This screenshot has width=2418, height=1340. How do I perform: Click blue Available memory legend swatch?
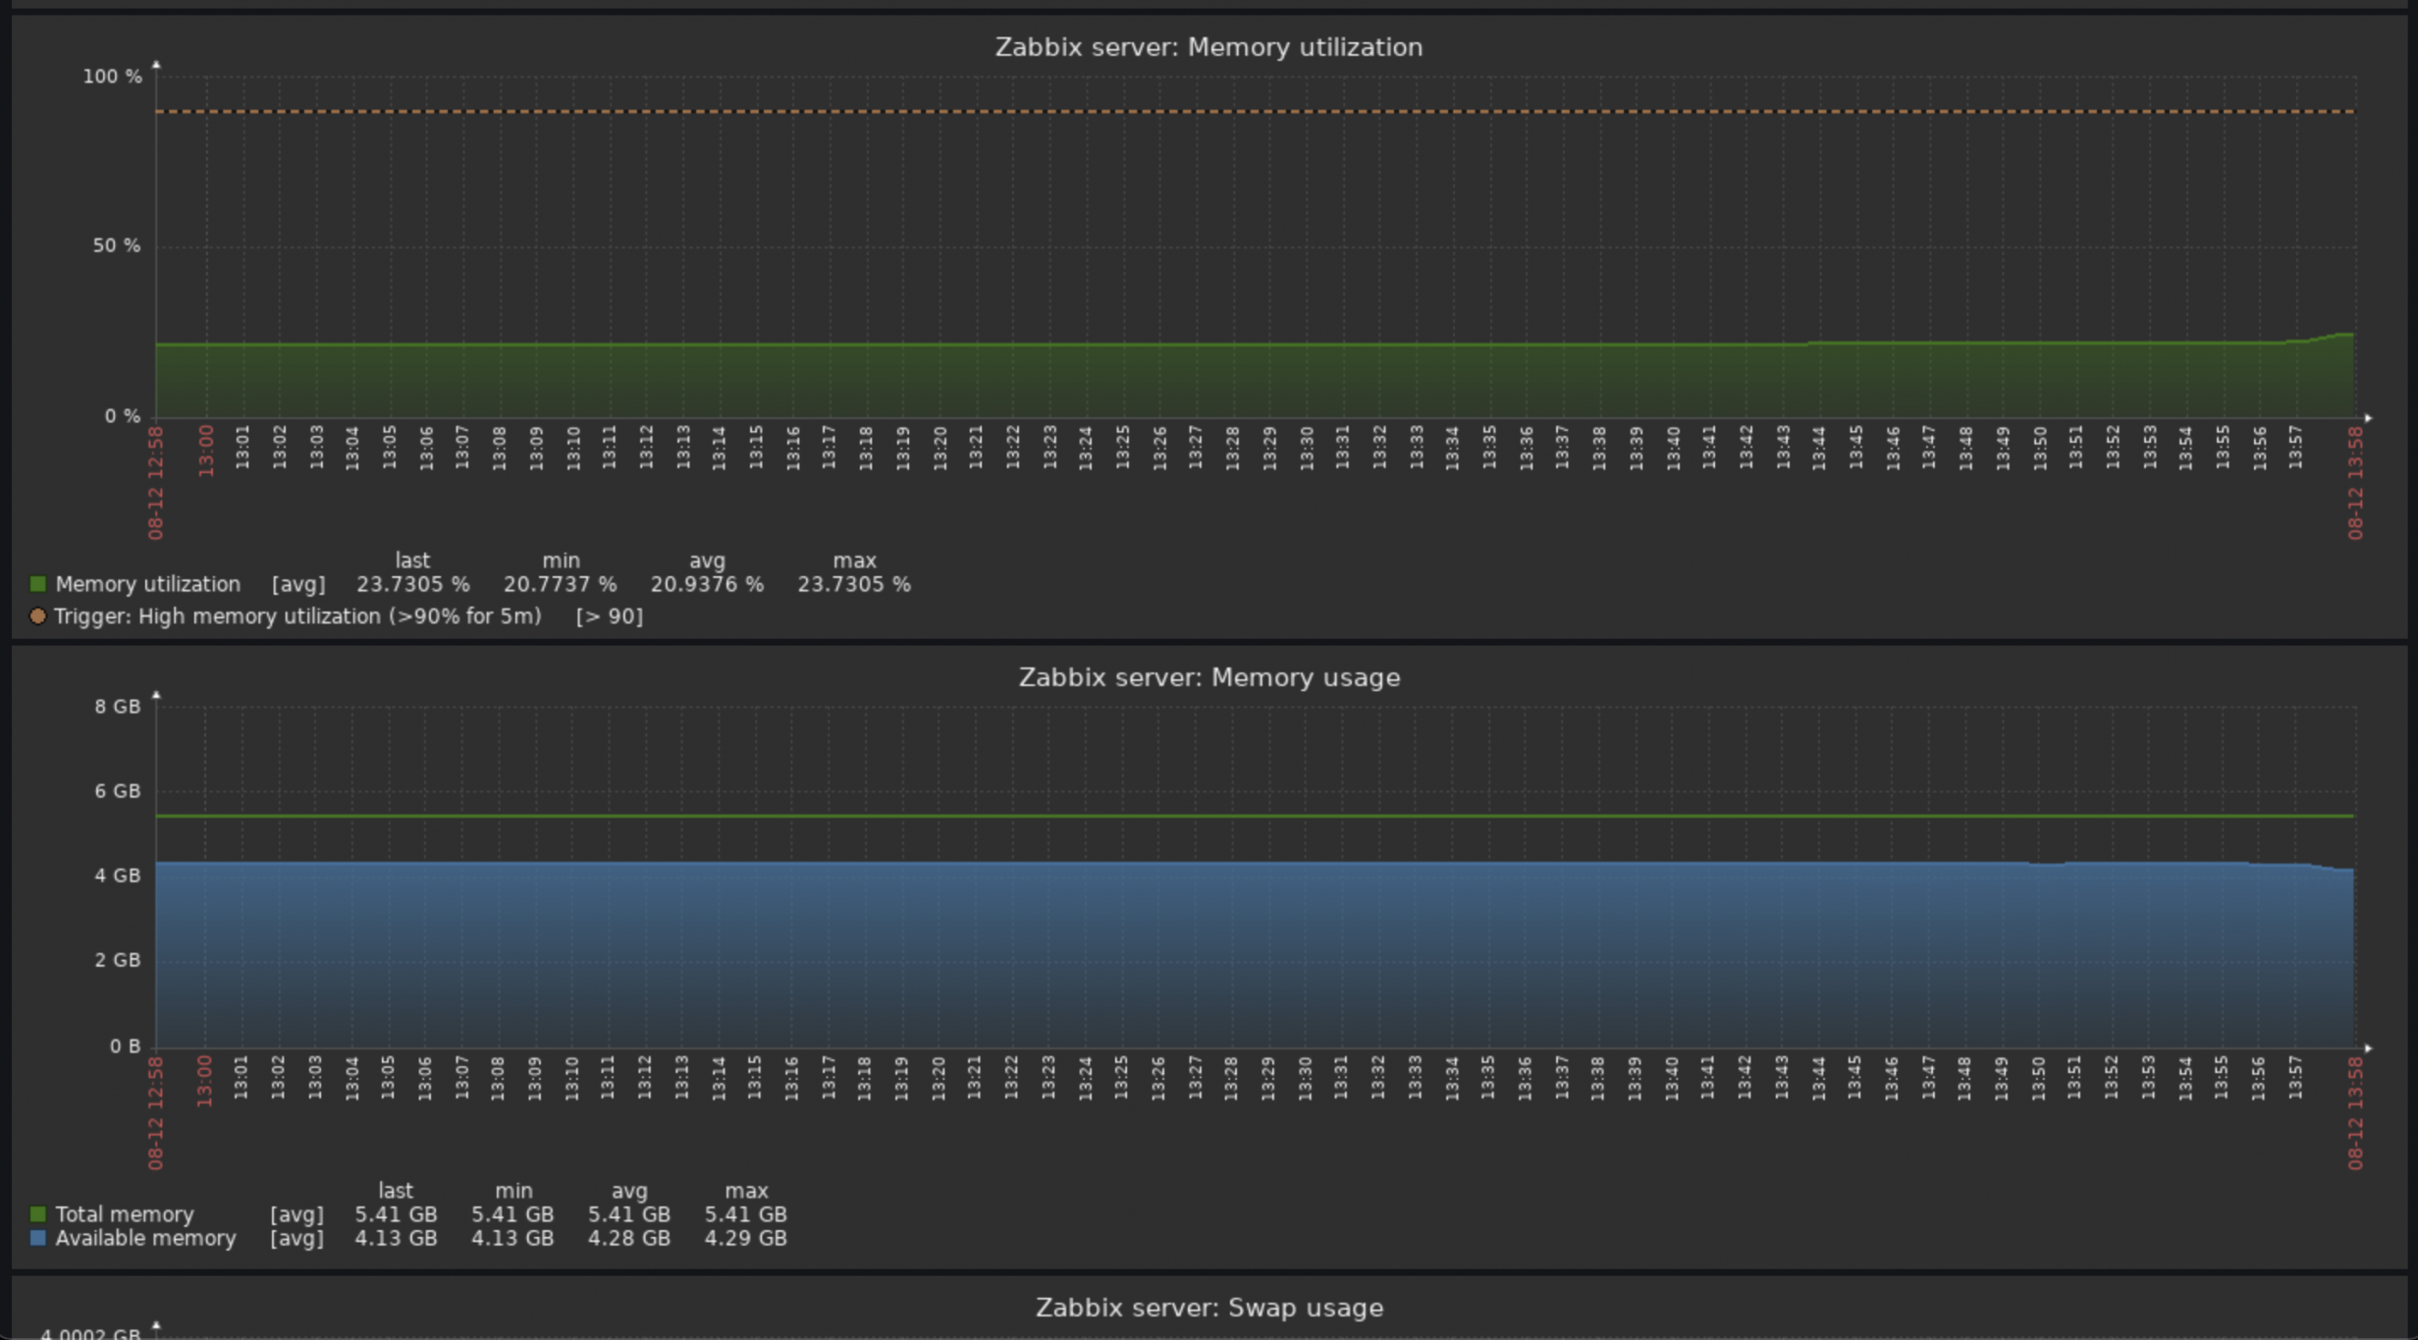pyautogui.click(x=37, y=1238)
